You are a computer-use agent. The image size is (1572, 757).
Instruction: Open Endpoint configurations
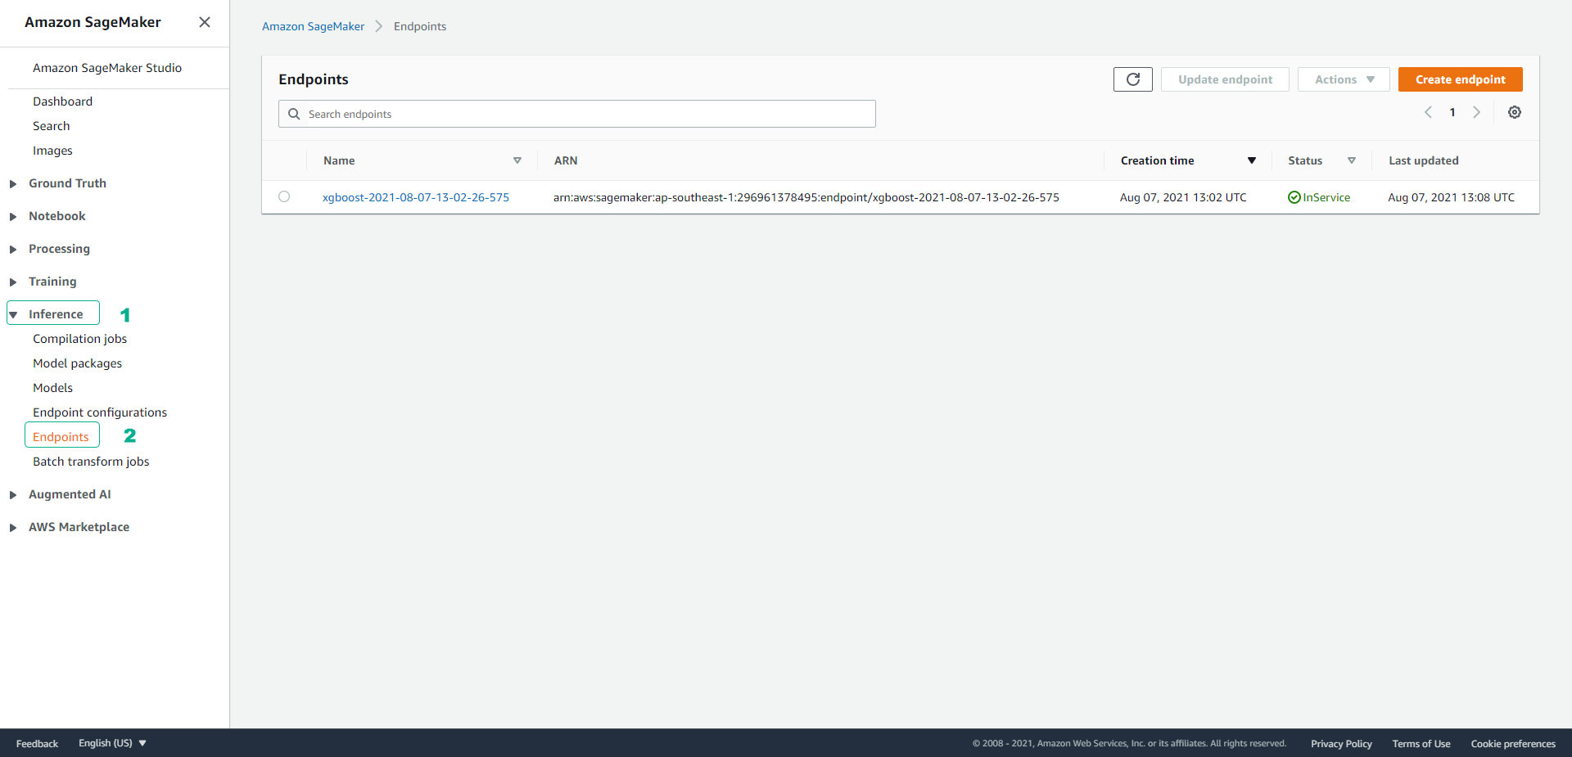100,412
